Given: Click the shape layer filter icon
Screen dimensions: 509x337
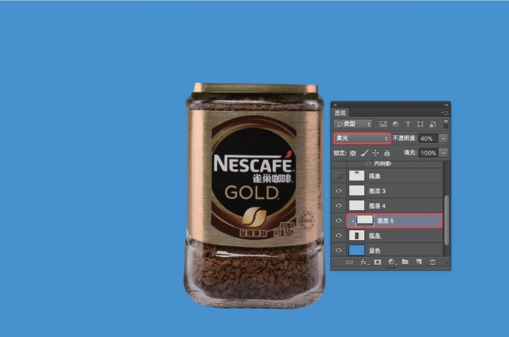Looking at the screenshot, I should point(420,124).
